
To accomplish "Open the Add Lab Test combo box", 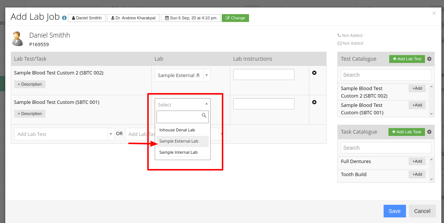I will tap(64, 134).
